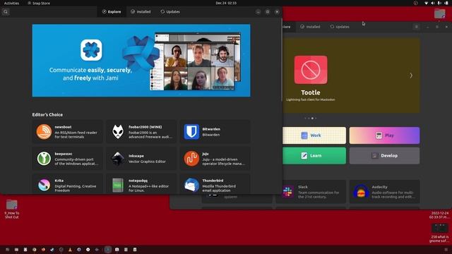452x254 pixels.
Task: Open the Snap Store app menu in top bar
Action: click(39, 3)
